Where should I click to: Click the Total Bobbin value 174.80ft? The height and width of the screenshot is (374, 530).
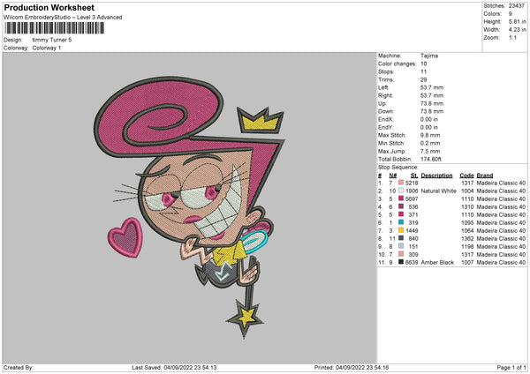(431, 159)
